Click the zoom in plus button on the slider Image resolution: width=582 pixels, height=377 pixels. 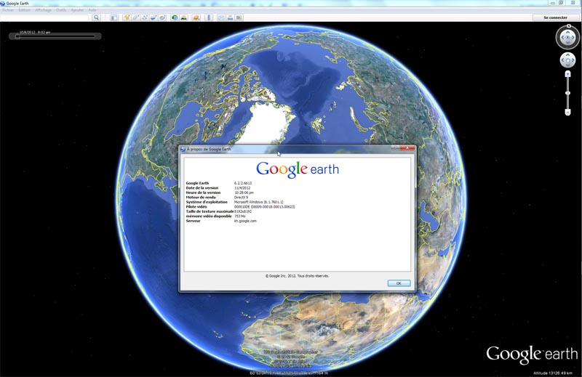[567, 74]
